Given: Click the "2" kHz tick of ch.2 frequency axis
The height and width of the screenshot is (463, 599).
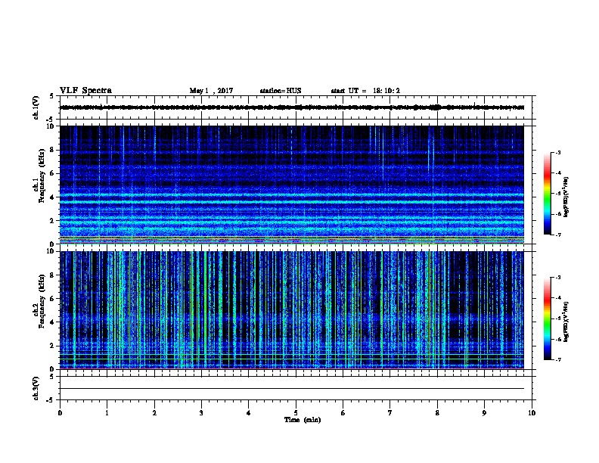Looking at the screenshot, I should (52, 346).
